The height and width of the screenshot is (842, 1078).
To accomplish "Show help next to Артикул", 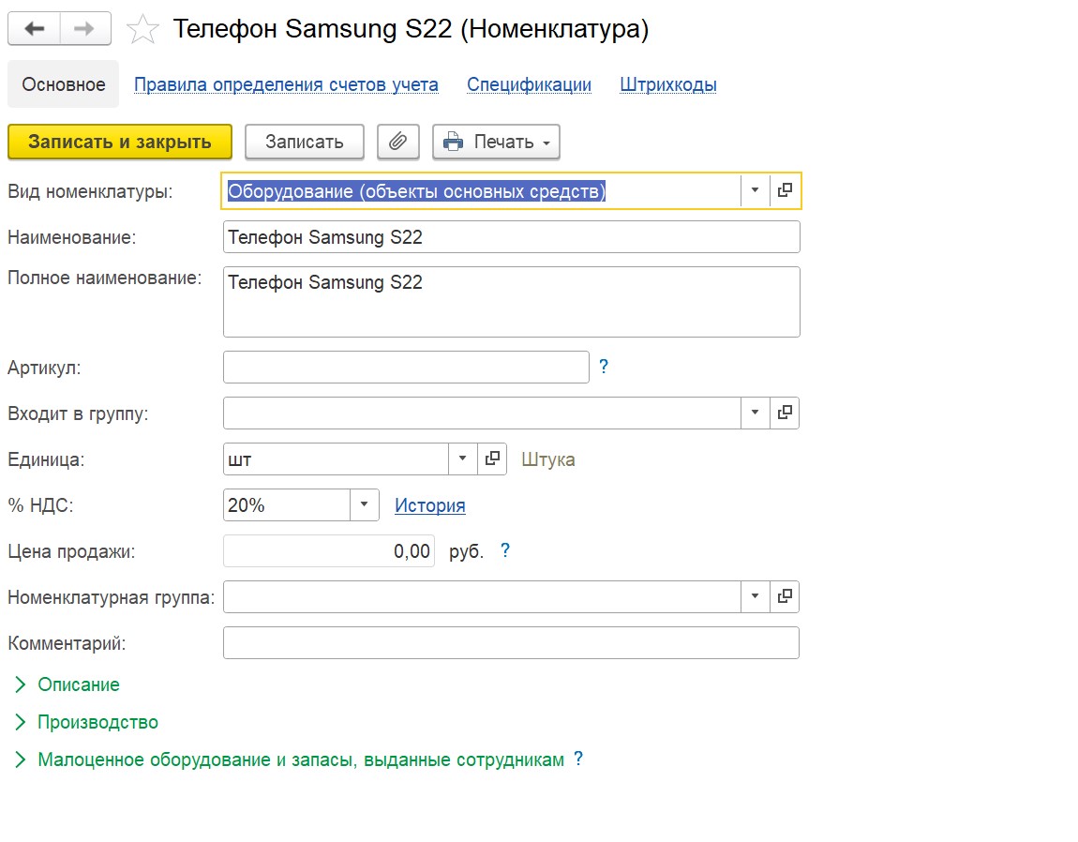I will (x=604, y=367).
